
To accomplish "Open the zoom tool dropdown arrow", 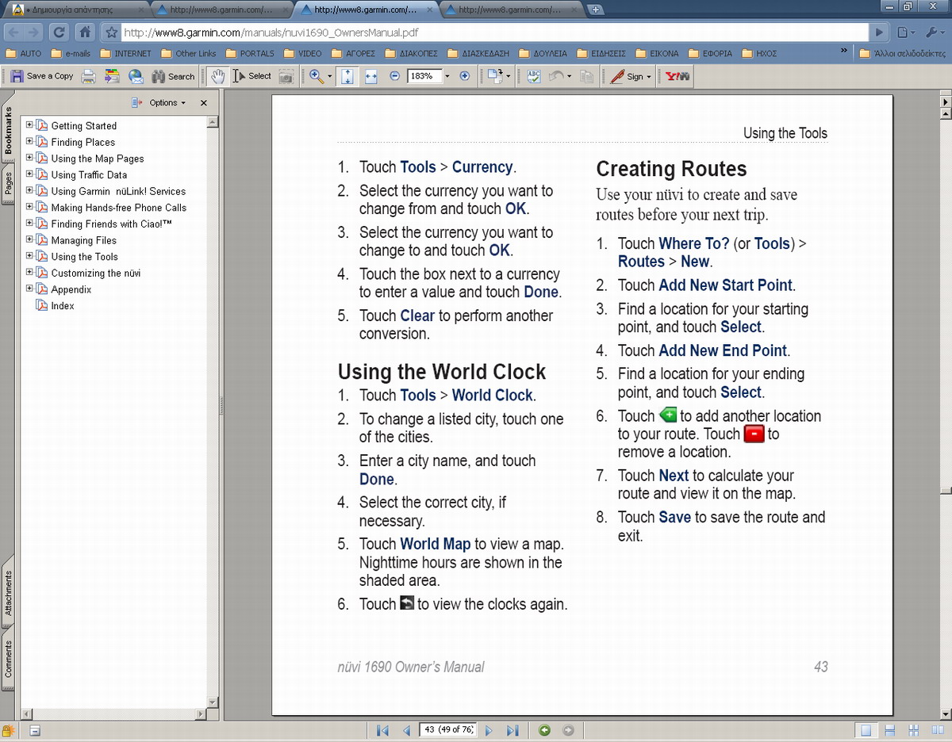I will [x=330, y=76].
